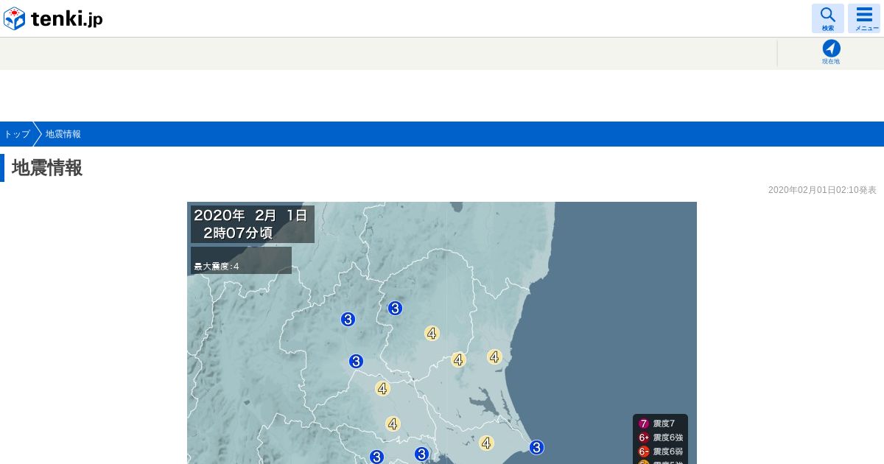Tap the current location (現在地) icon
884x464 pixels.
[831, 53]
